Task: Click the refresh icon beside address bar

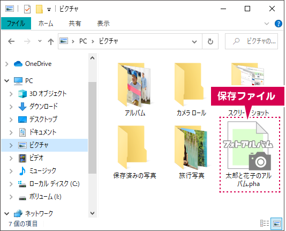Action: (x=210, y=41)
